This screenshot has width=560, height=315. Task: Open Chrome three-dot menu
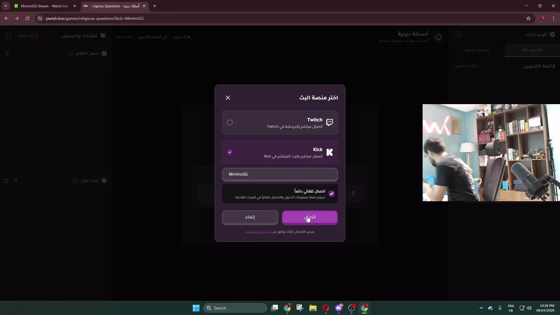553,18
